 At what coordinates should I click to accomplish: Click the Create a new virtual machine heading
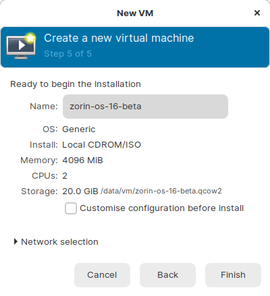click(119, 38)
